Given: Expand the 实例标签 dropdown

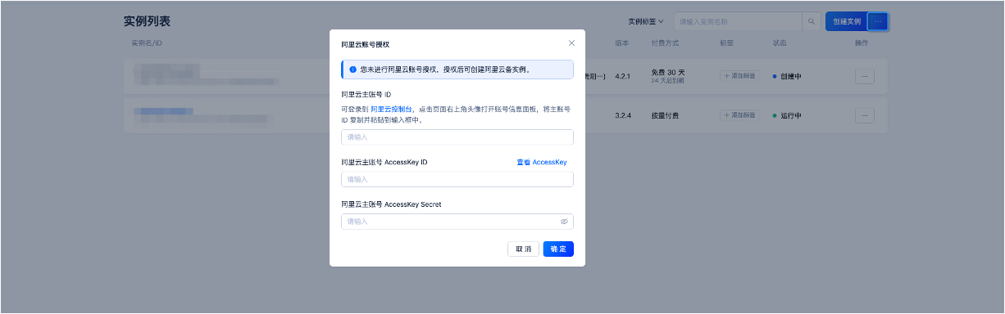Looking at the screenshot, I should pos(646,21).
